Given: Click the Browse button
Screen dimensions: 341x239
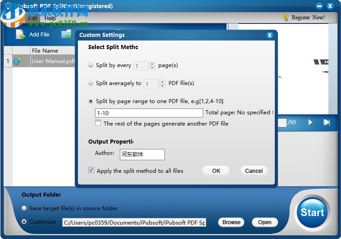Looking at the screenshot, I should click(x=231, y=222).
